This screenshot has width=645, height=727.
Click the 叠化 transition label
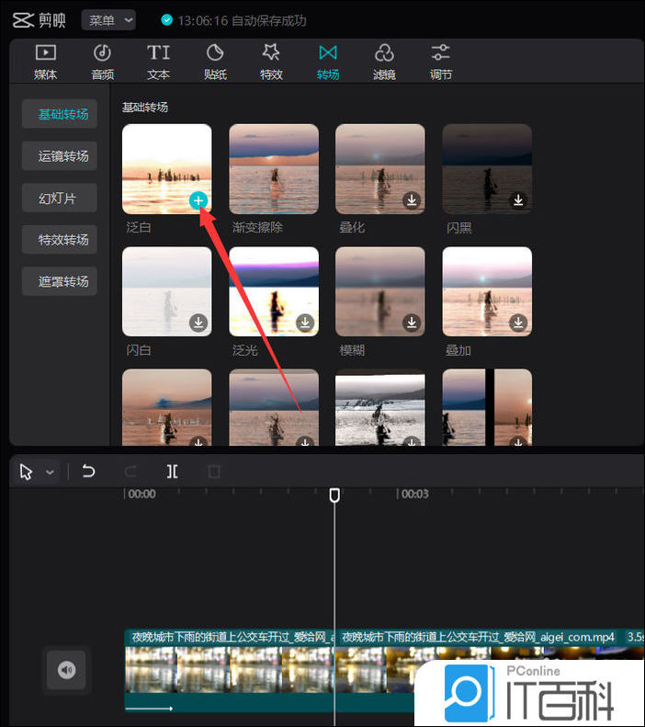(352, 227)
